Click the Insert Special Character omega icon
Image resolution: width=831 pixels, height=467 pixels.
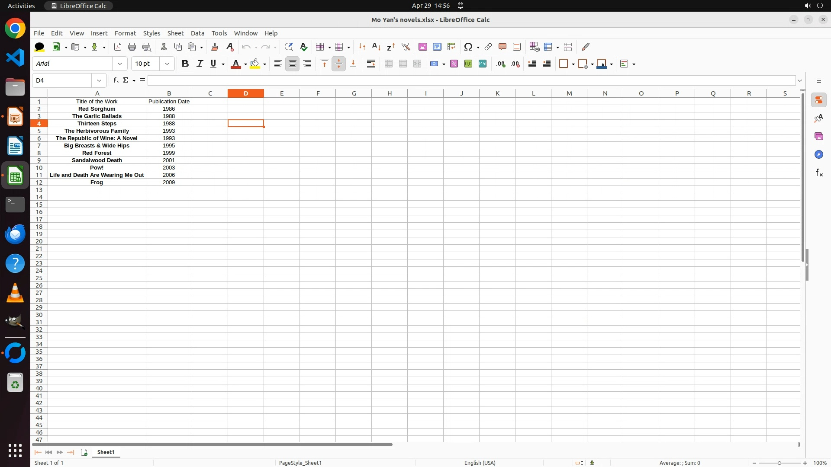468,47
